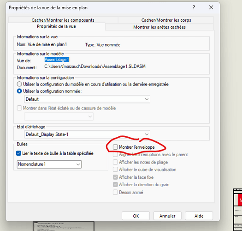Uncheck Lier le texte de bulle option
The height and width of the screenshot is (231, 242).
18,153
